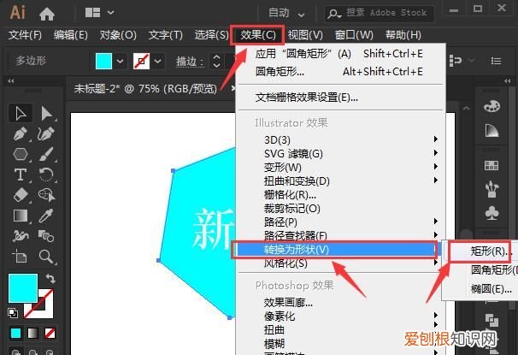Open the Brushes panel icon

[x=492, y=189]
